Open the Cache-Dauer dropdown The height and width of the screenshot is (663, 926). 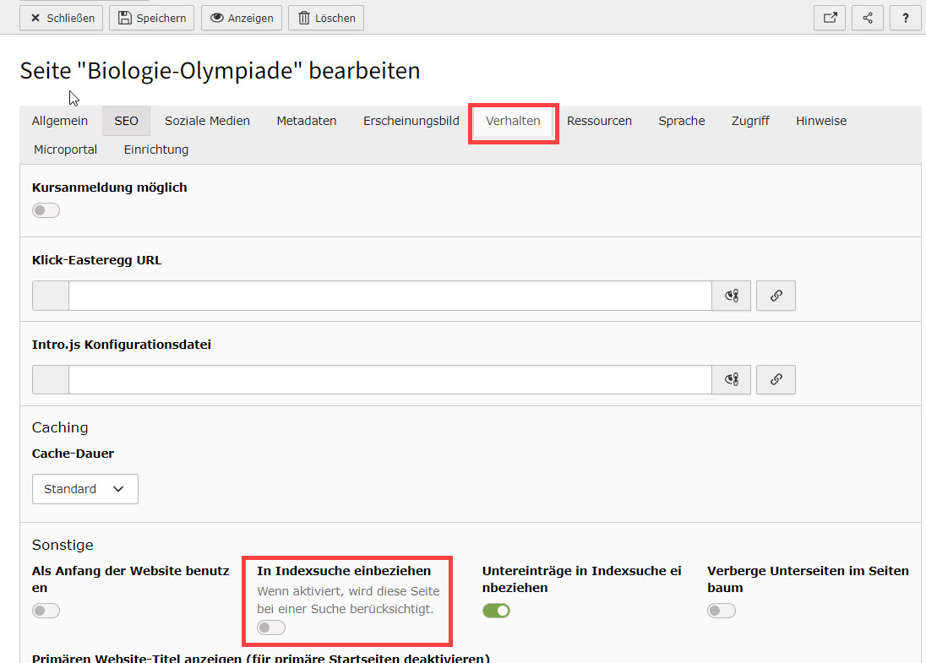pyautogui.click(x=84, y=489)
